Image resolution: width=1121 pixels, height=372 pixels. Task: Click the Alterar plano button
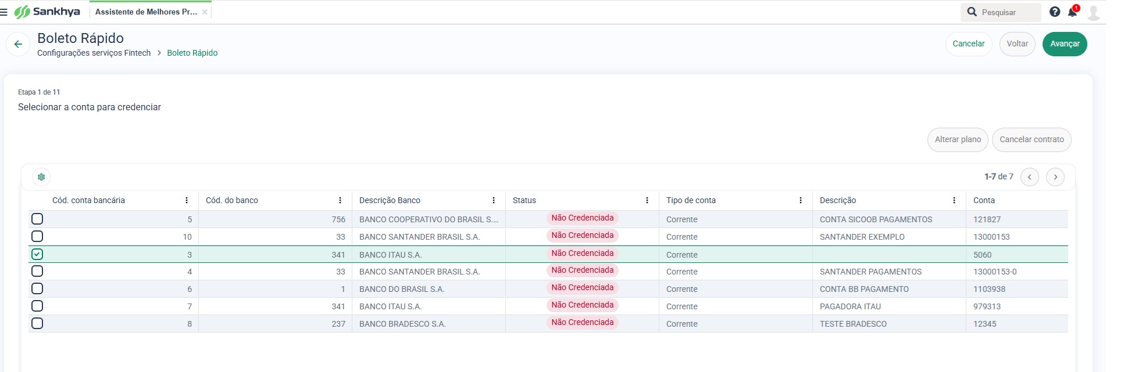tap(958, 140)
